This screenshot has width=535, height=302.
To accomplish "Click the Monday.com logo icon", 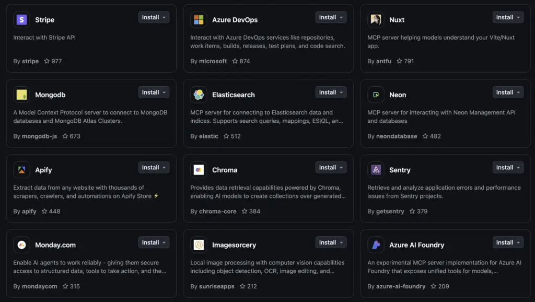I will [x=21, y=245].
